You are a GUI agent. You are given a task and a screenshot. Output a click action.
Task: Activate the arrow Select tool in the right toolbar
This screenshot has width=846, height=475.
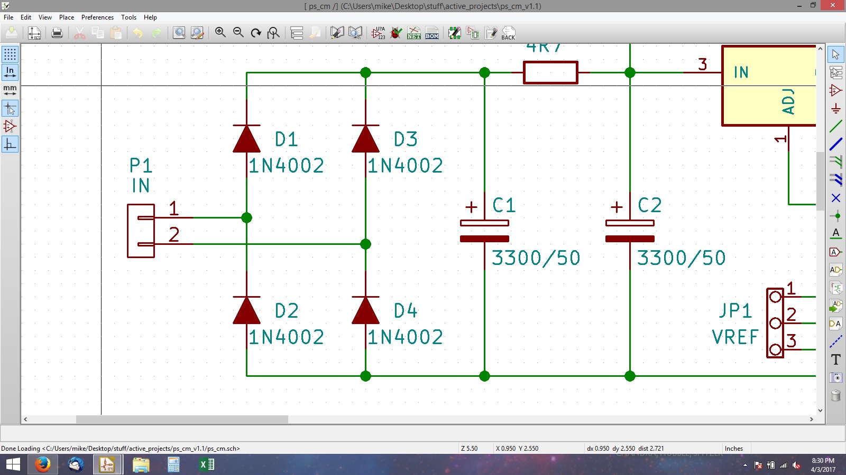(835, 54)
